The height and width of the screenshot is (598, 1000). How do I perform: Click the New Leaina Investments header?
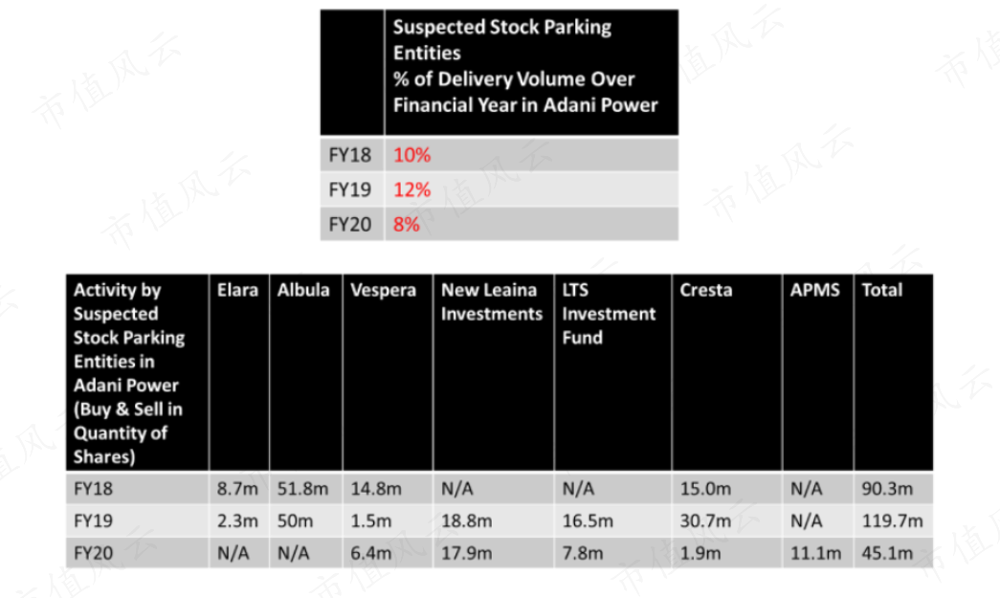click(493, 373)
